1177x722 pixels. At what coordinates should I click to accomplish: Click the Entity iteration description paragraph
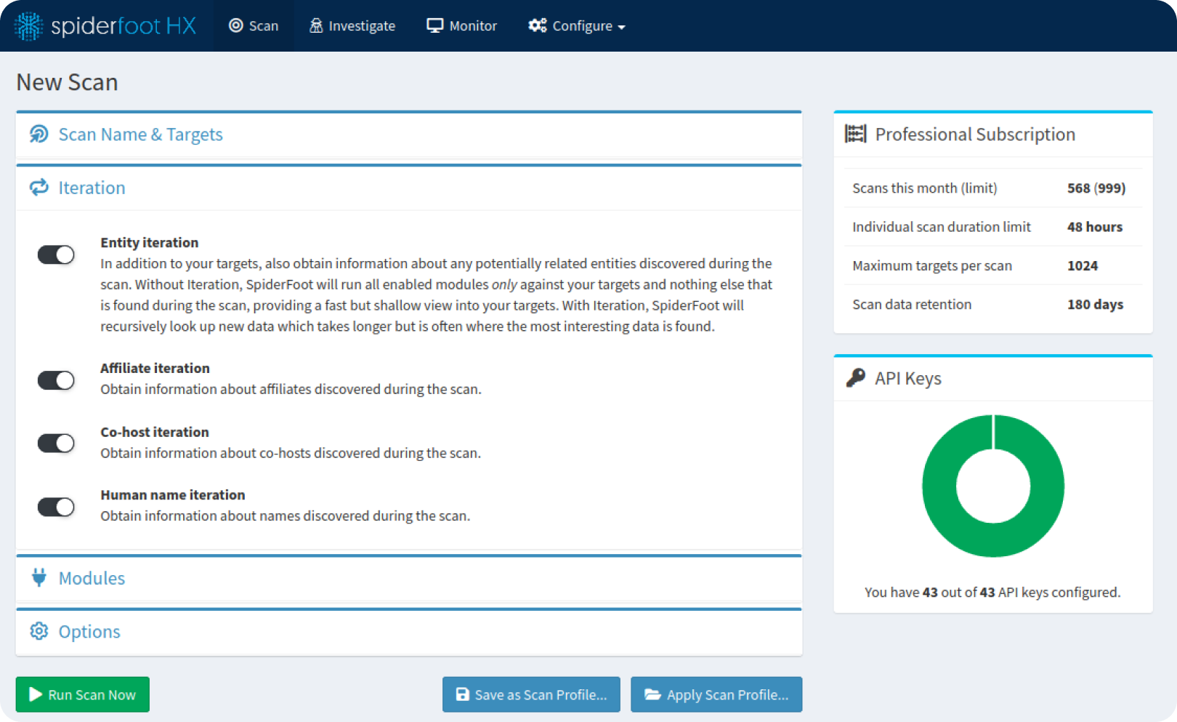[x=436, y=294]
